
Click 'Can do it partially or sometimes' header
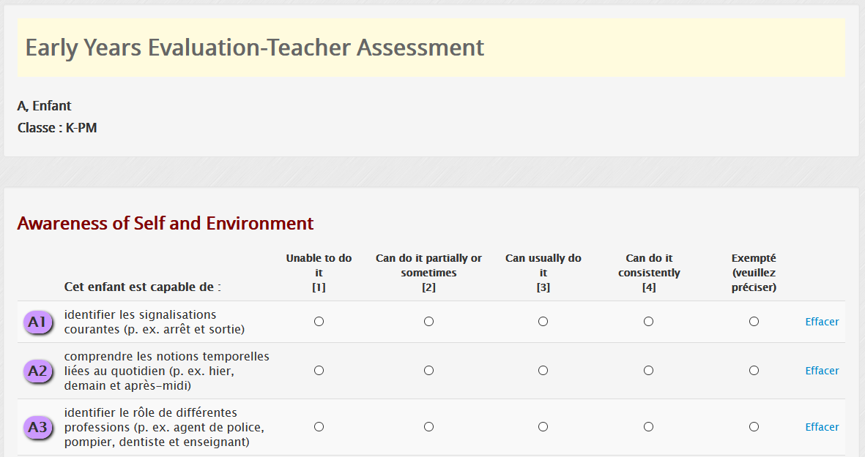coord(428,273)
